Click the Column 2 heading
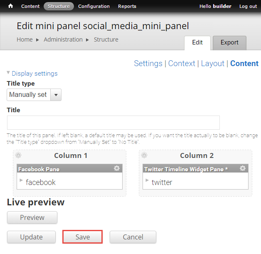 (197, 155)
